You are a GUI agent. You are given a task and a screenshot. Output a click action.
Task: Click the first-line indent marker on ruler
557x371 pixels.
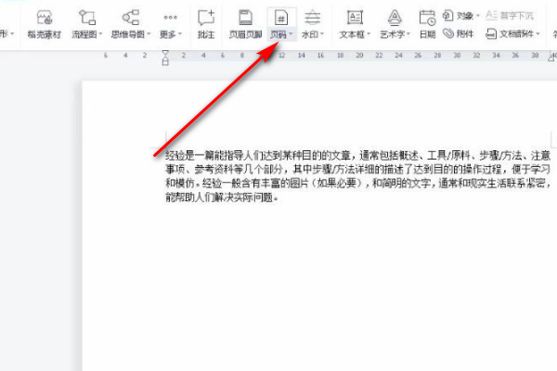[x=165, y=53]
